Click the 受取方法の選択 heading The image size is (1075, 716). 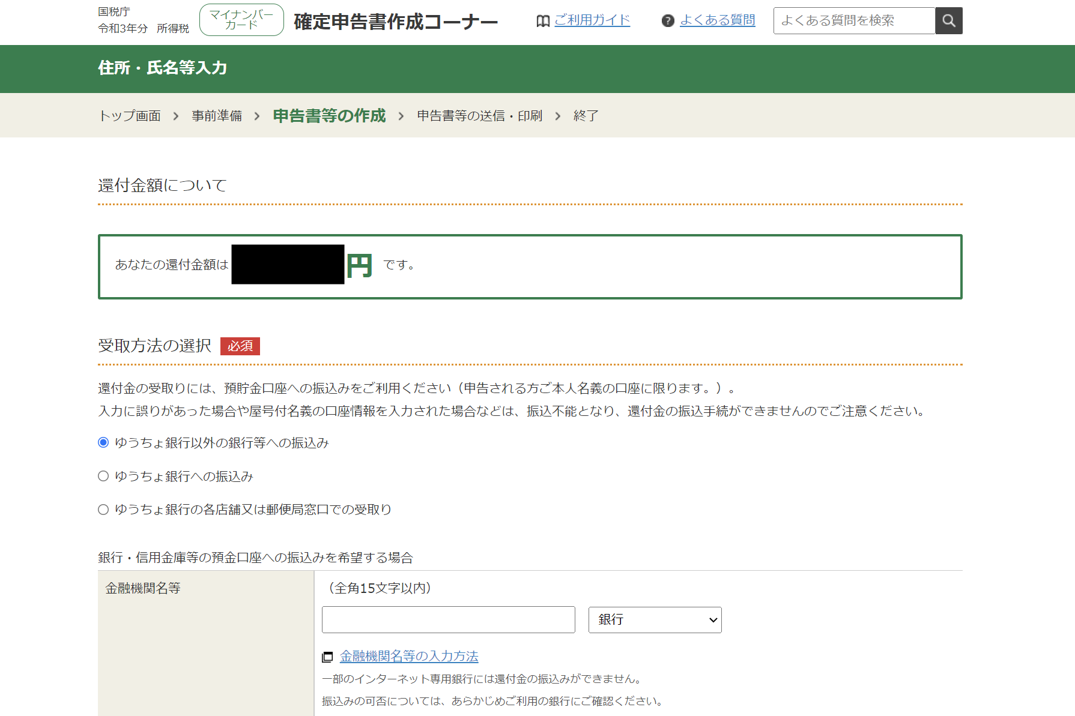(x=154, y=346)
